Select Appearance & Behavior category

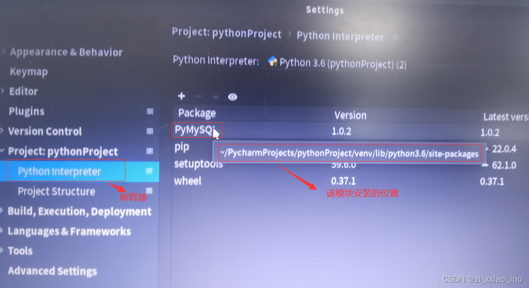click(x=66, y=52)
